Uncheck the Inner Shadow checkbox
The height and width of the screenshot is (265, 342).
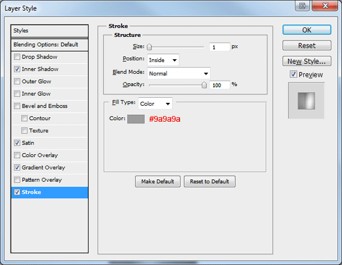pos(17,69)
